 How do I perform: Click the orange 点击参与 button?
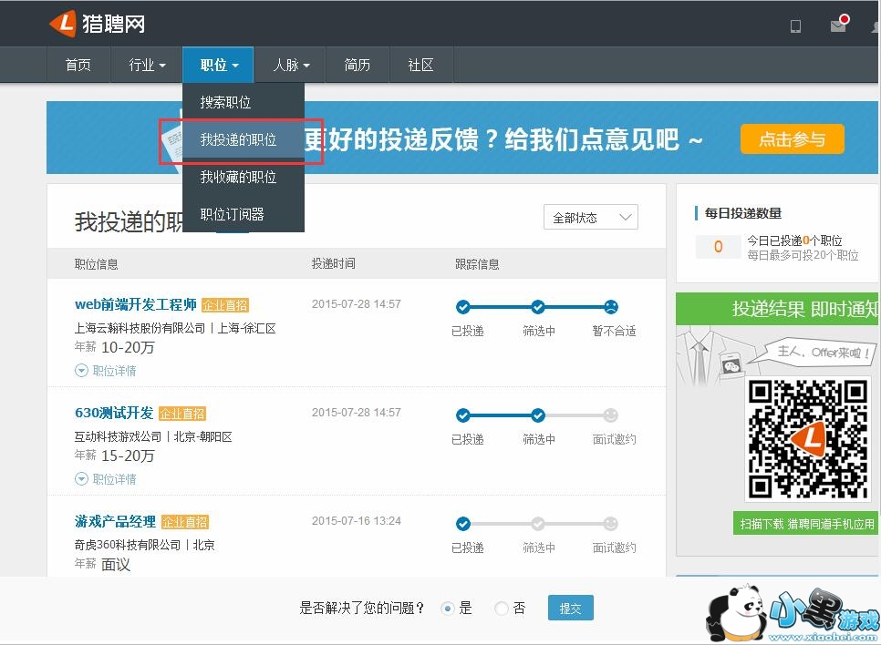coord(793,138)
